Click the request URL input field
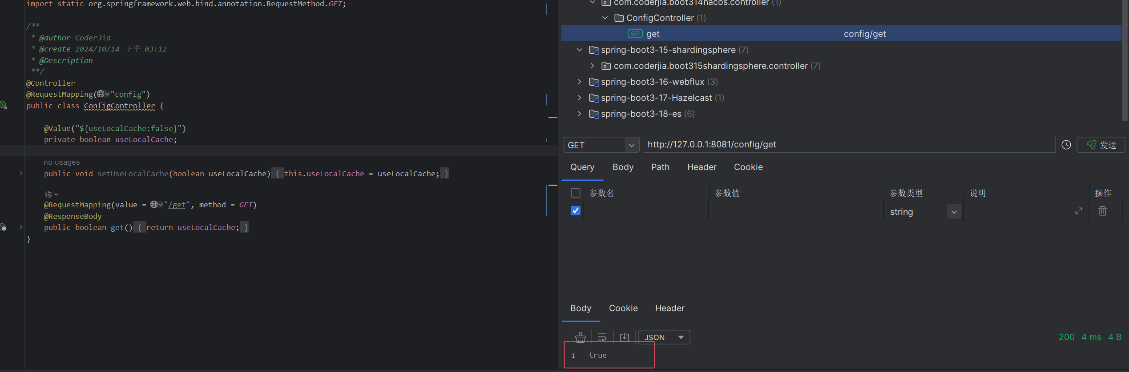The image size is (1129, 372). pos(849,145)
